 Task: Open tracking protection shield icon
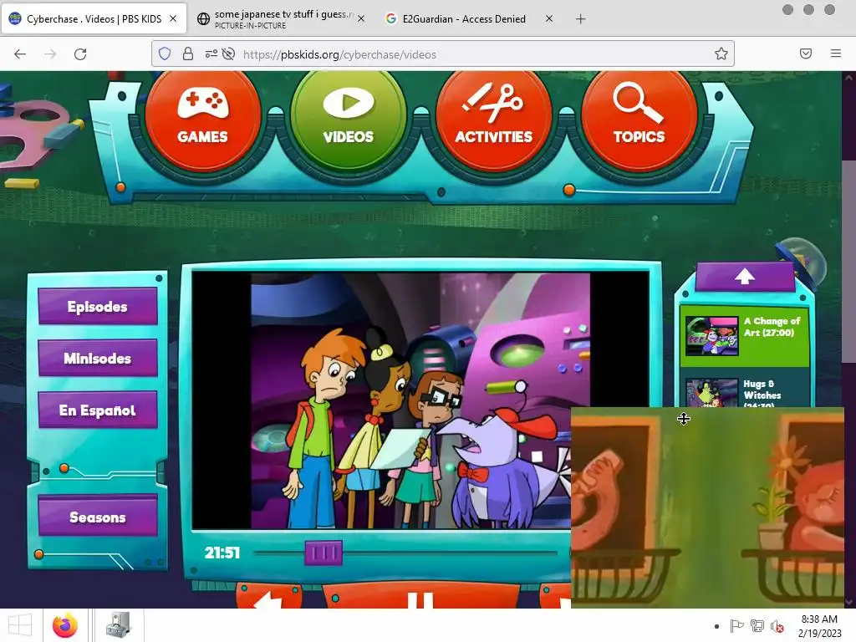165,54
